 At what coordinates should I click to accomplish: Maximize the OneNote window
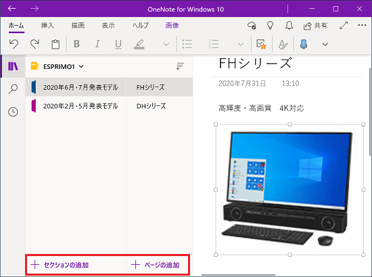coord(335,9)
